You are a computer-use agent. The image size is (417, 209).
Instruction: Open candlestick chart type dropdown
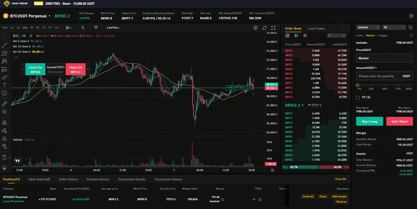69,27
